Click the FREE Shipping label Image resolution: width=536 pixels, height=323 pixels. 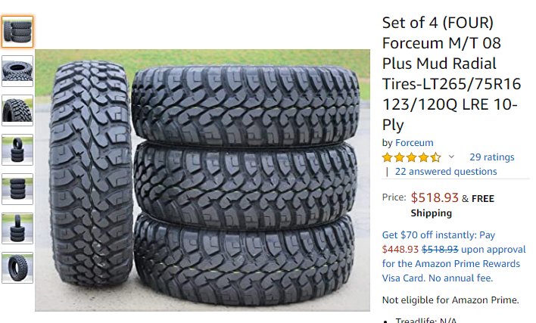(x=452, y=206)
